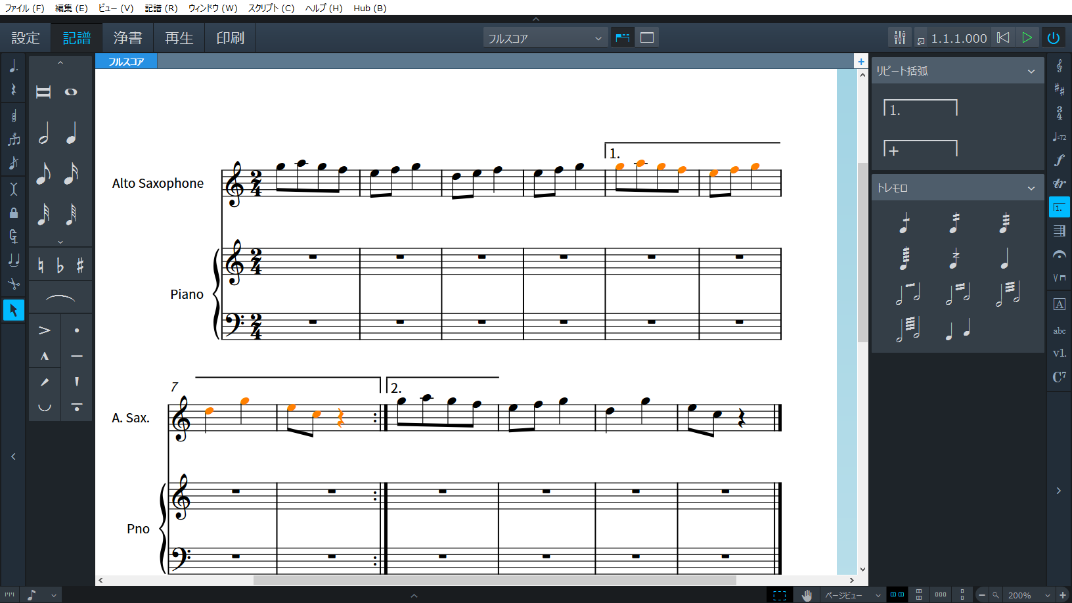Expand the right panel with the arrow
1072x603 pixels.
click(x=1058, y=491)
